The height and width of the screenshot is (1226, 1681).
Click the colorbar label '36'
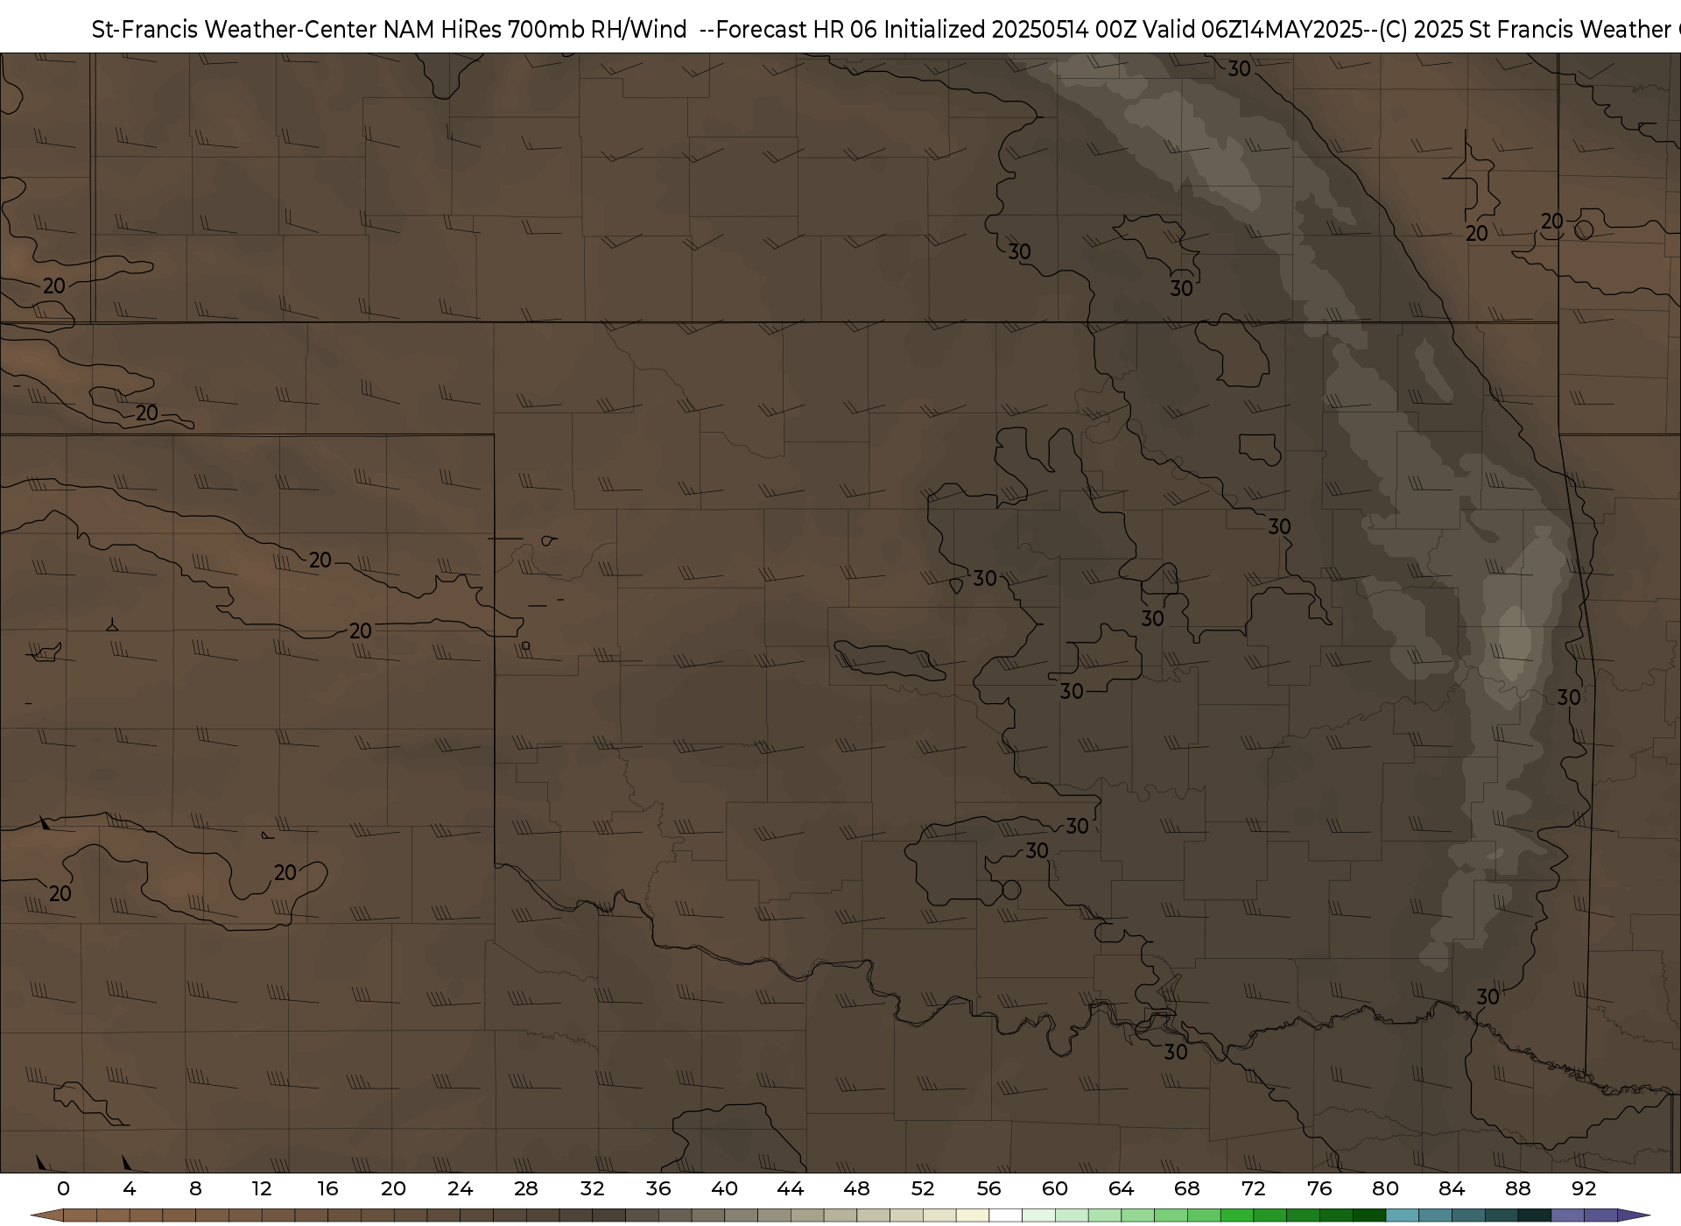point(658,1188)
